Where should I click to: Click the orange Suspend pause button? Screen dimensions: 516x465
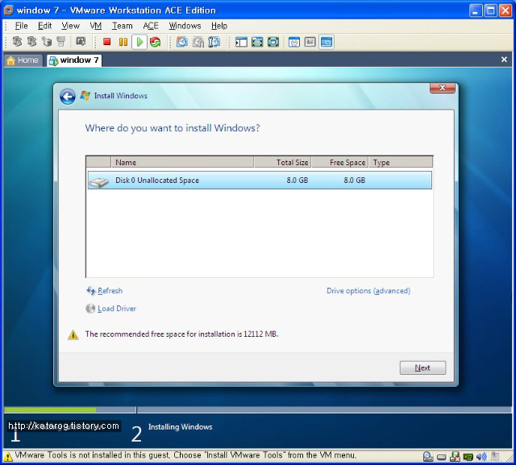pos(123,42)
